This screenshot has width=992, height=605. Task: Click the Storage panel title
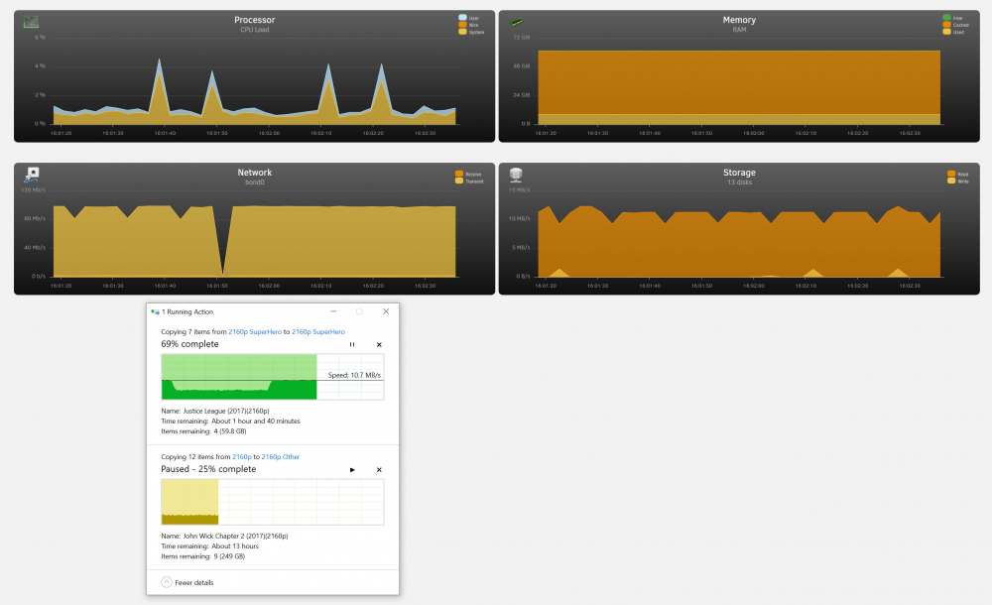[739, 173]
